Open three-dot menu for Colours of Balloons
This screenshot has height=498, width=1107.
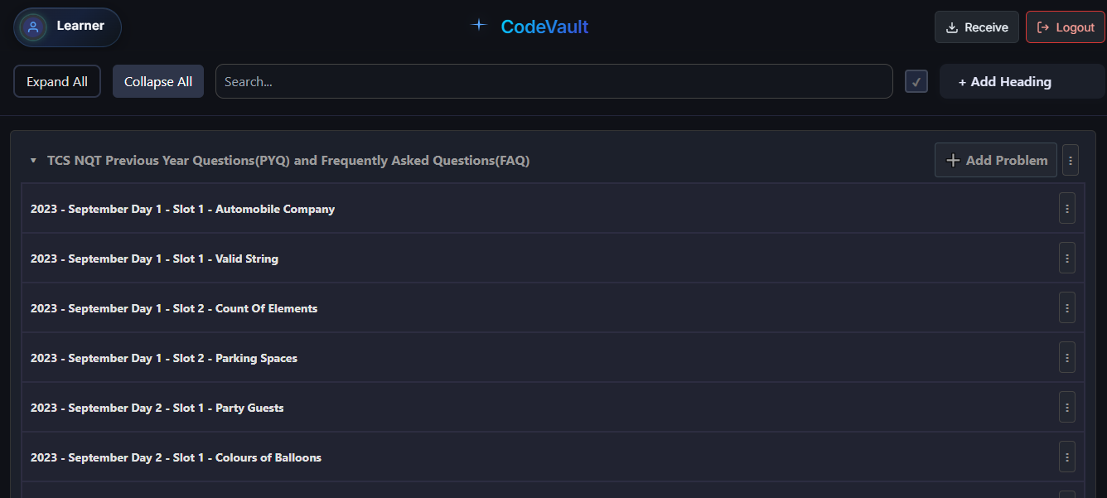pos(1067,457)
